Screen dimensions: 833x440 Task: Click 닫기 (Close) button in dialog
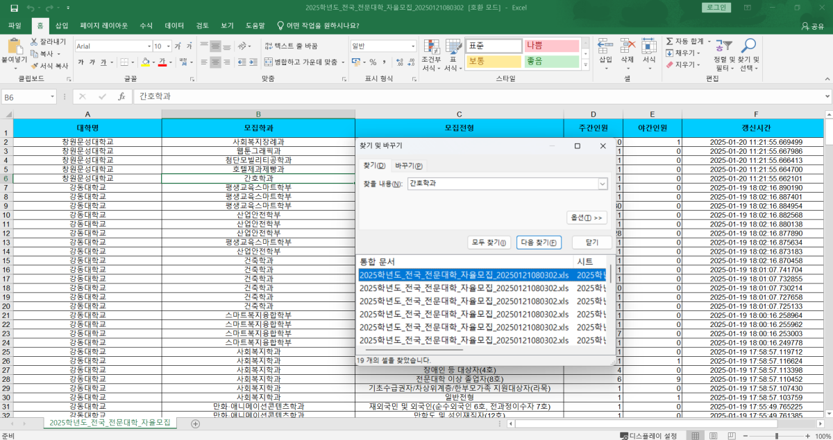[591, 243]
